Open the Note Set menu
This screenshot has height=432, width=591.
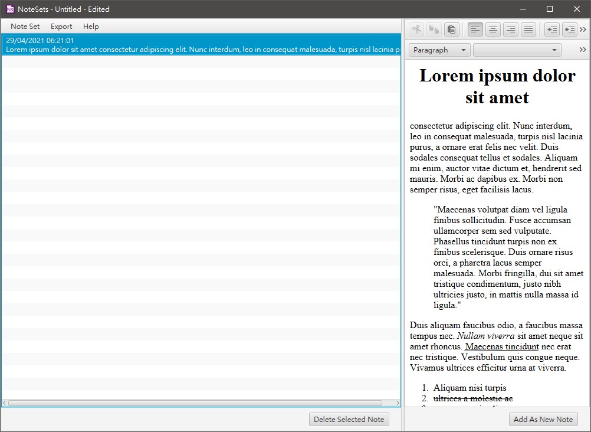[25, 27]
